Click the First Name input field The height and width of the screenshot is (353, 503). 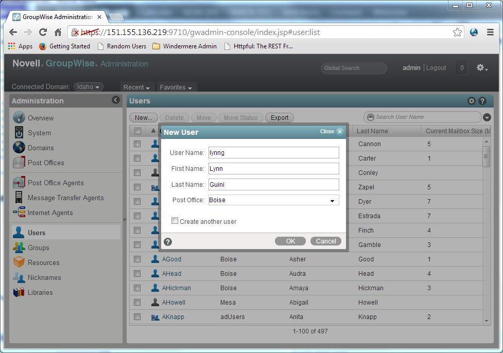pyautogui.click(x=273, y=168)
